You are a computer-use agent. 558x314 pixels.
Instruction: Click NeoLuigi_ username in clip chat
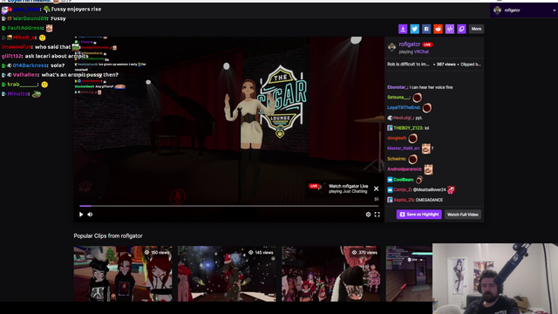pos(404,118)
